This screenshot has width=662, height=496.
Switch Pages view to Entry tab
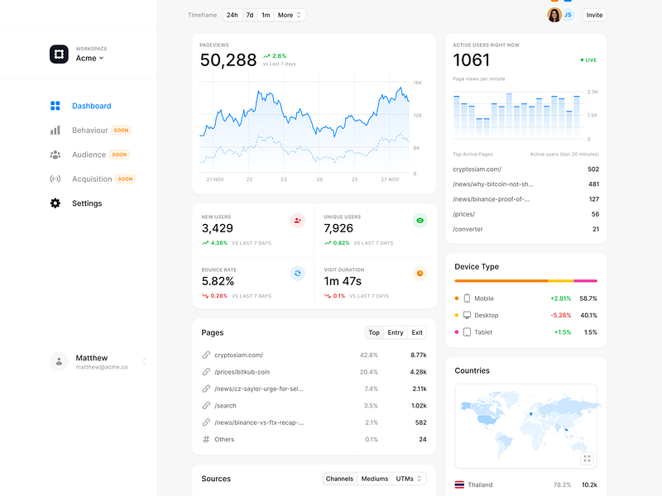coord(396,332)
